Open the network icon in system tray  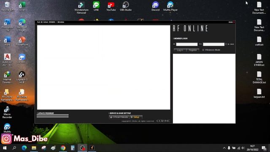[x=239, y=148]
